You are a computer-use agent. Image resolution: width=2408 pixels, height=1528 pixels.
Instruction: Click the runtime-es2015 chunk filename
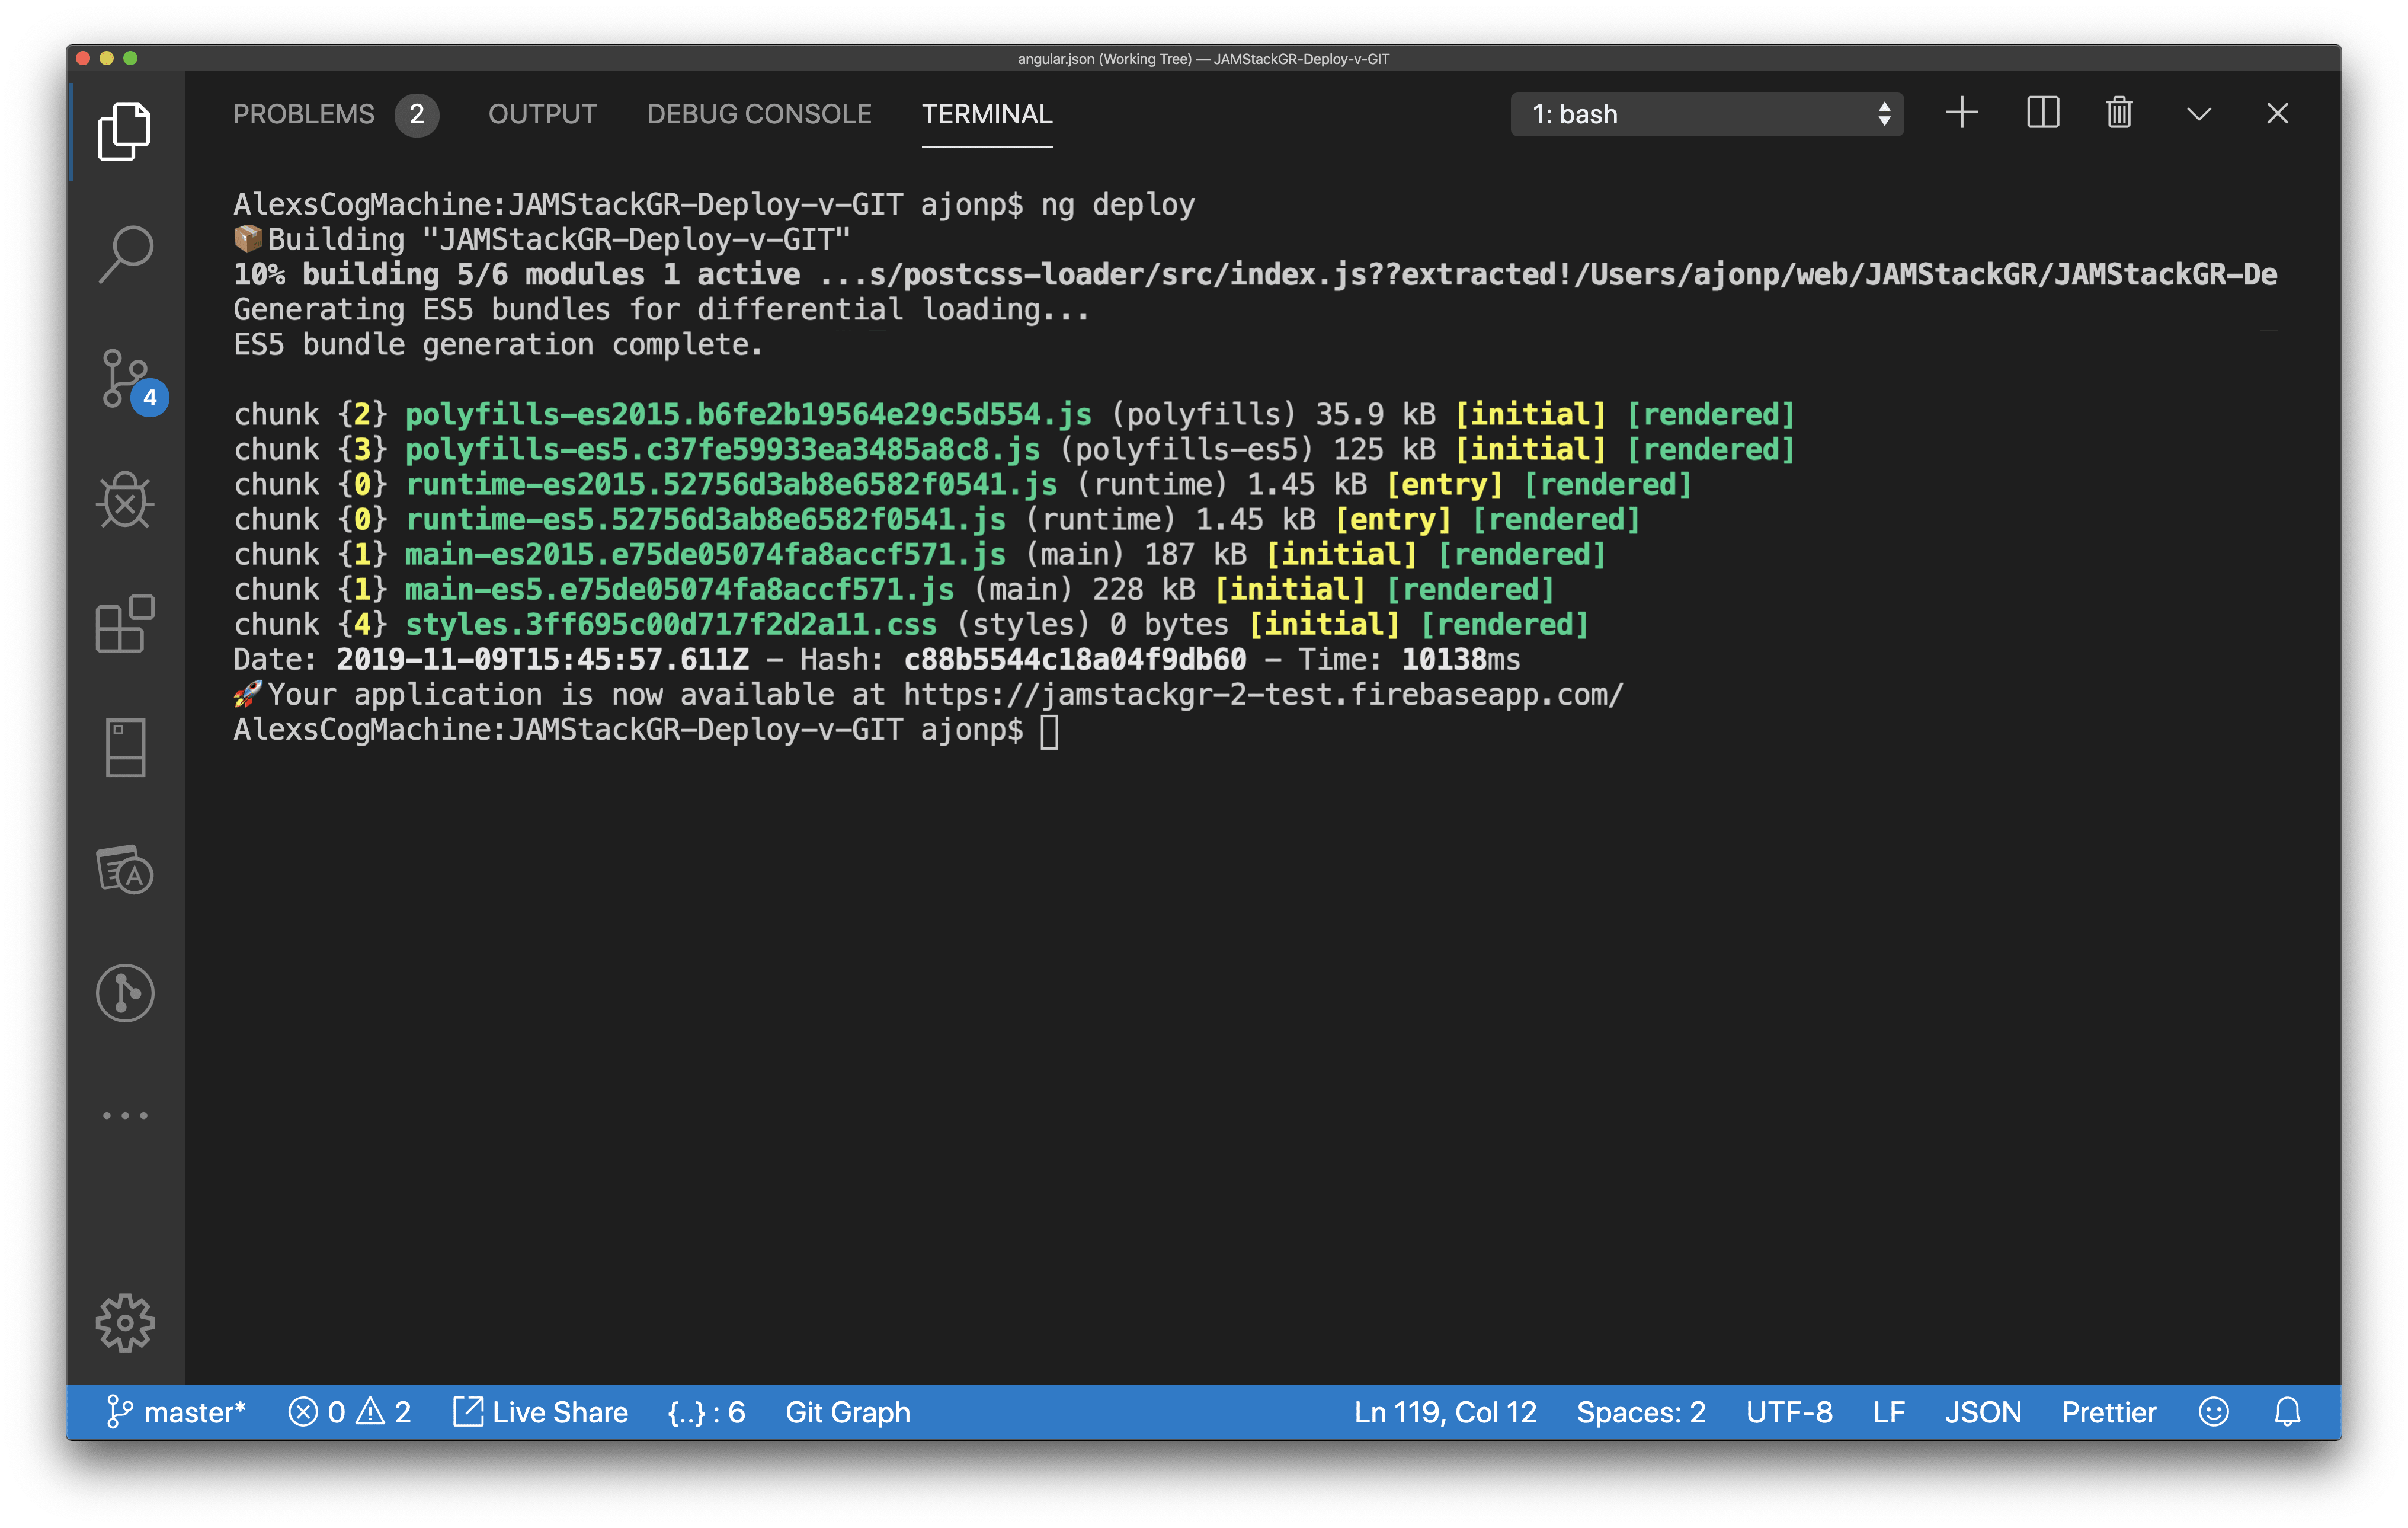731,484
